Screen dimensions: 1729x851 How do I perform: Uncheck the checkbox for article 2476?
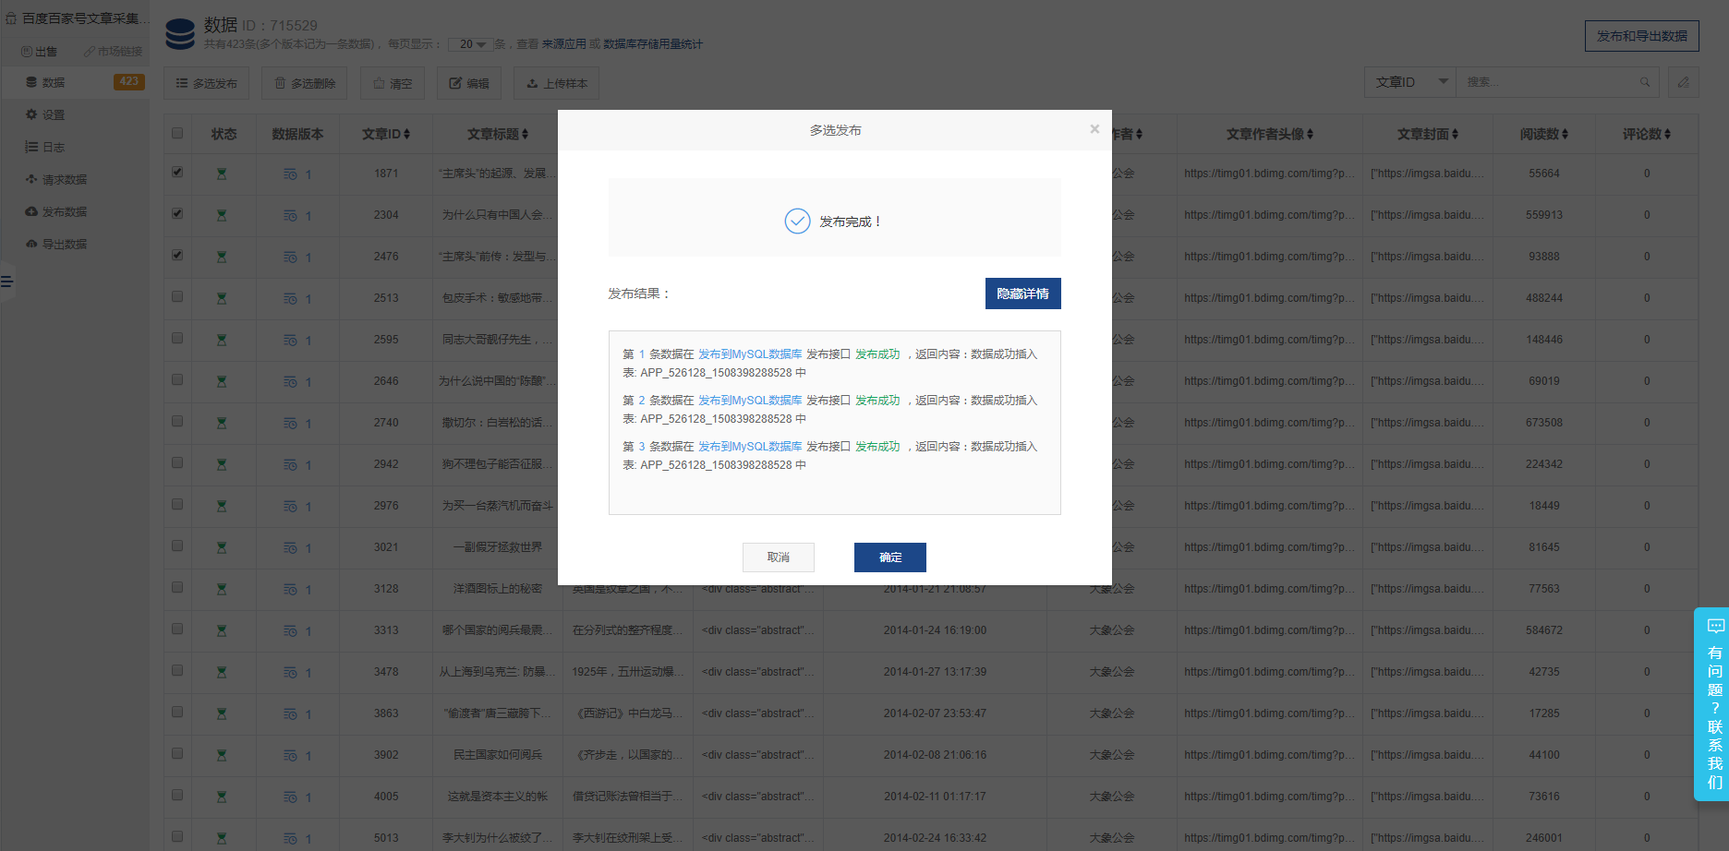(x=177, y=255)
